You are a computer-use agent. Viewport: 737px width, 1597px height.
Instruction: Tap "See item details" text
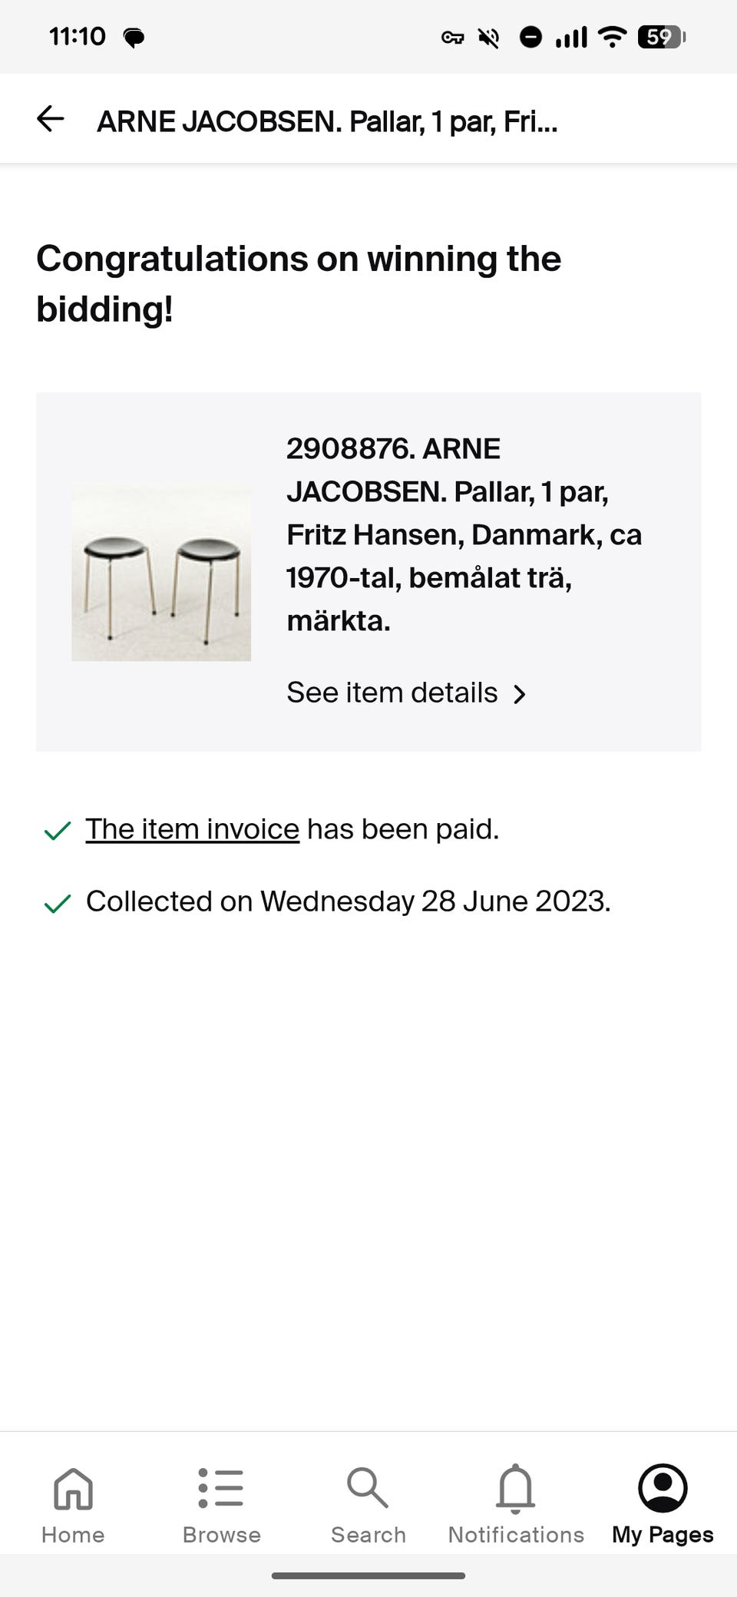click(392, 693)
